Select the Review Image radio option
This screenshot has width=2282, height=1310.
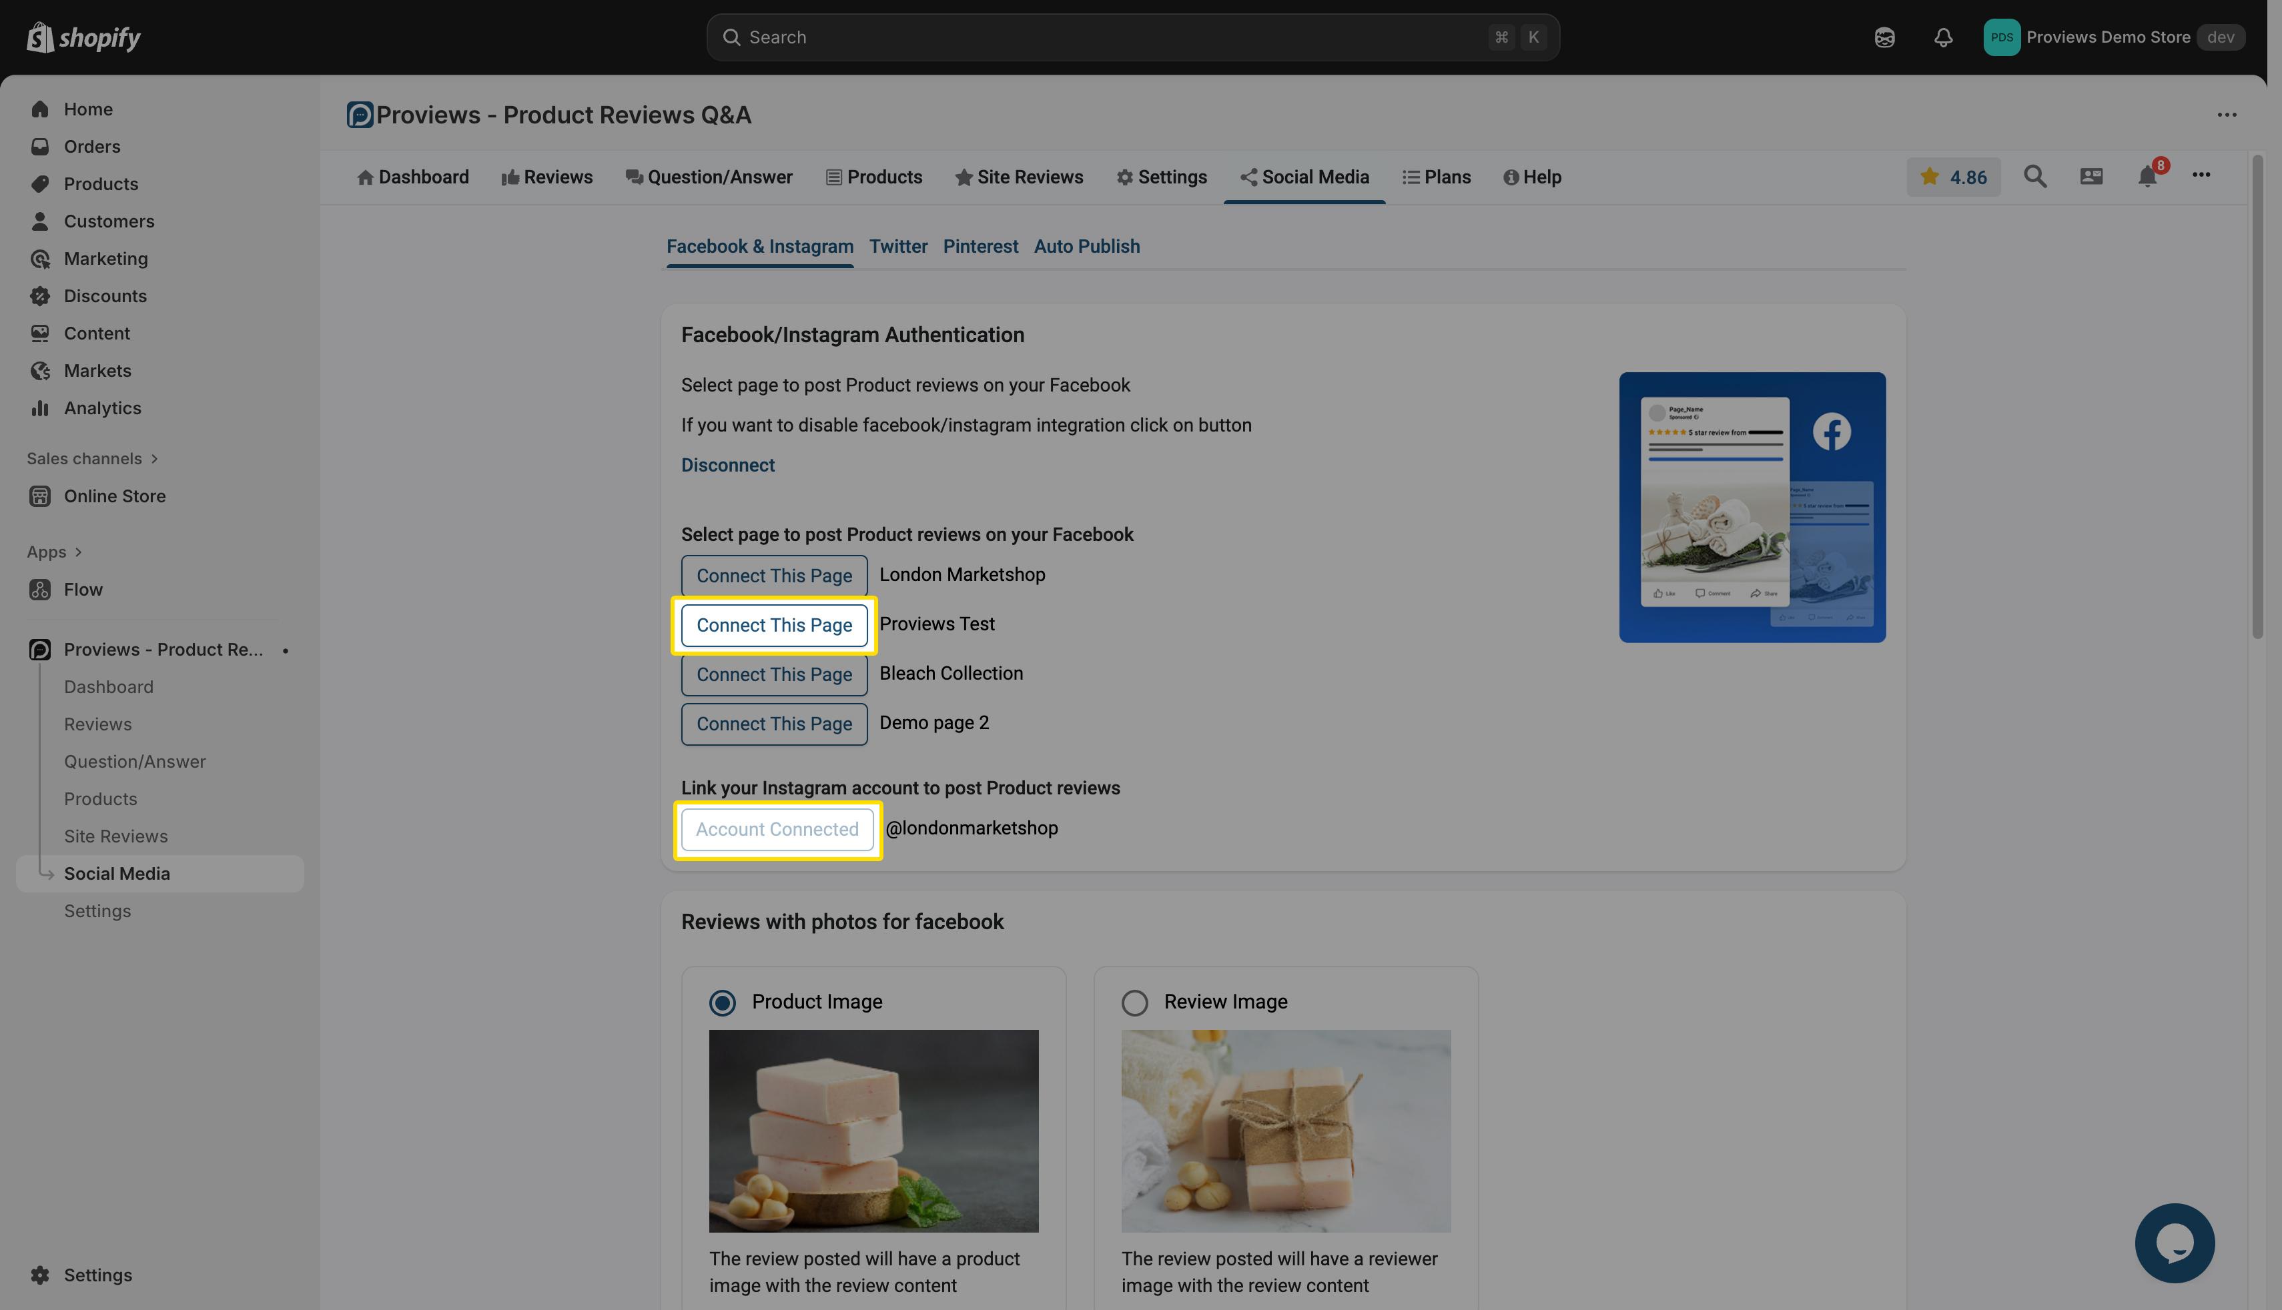point(1135,1003)
